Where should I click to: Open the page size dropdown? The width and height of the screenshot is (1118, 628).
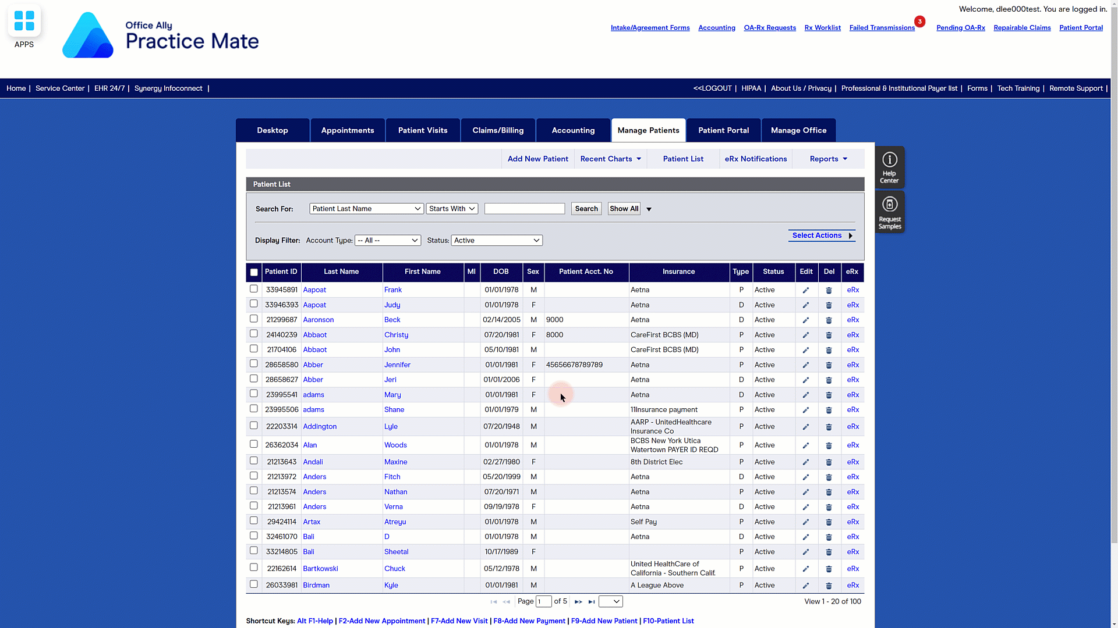pyautogui.click(x=611, y=602)
